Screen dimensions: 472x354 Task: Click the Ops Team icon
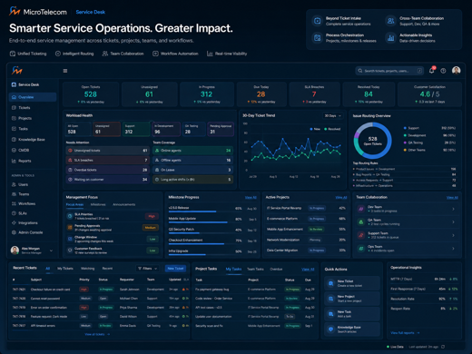(361, 249)
